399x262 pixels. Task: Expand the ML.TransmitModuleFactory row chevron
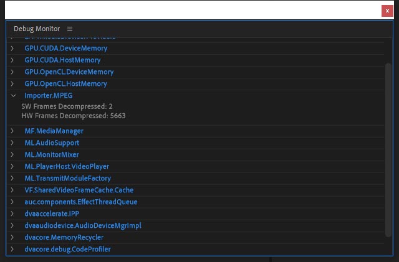pos(12,178)
